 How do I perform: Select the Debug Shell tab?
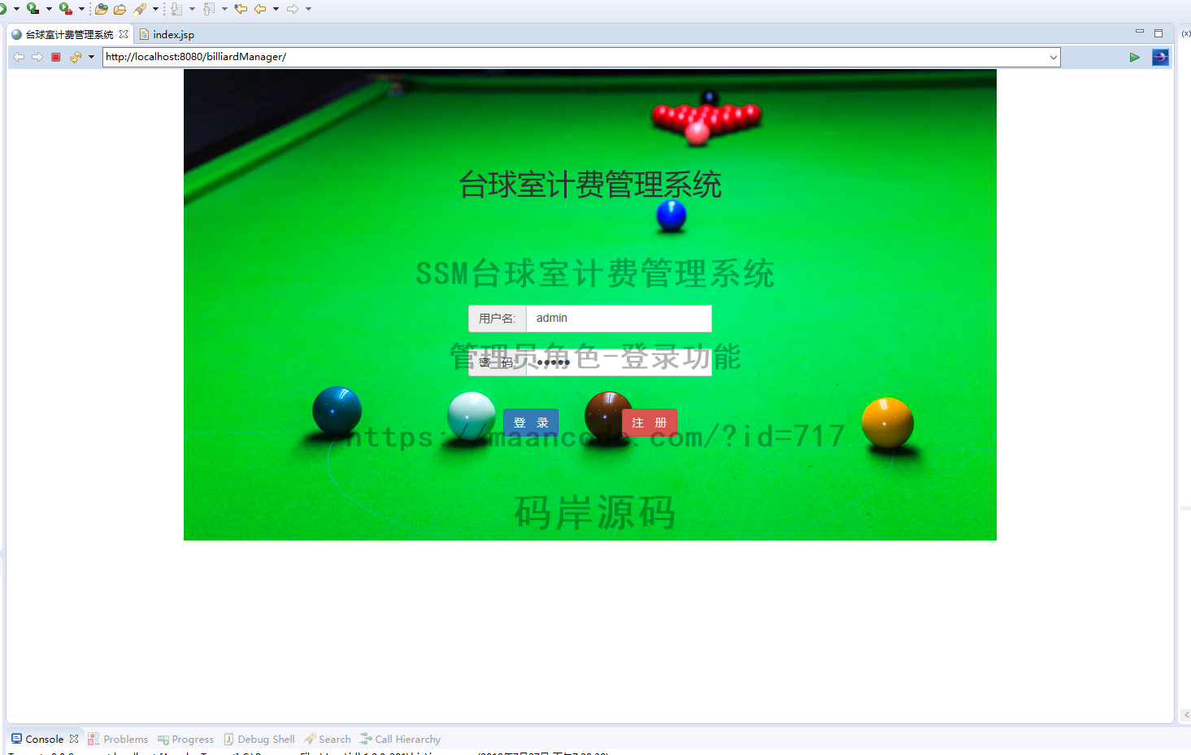coord(259,739)
